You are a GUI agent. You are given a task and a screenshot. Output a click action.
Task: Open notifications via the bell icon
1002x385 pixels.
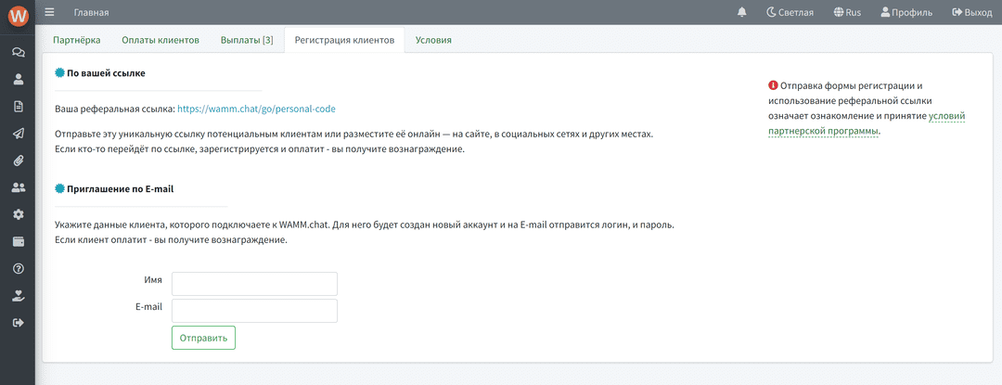click(x=741, y=13)
